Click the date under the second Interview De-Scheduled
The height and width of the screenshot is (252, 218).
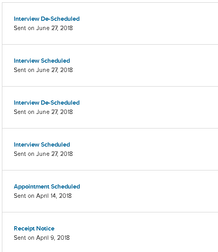pos(43,112)
